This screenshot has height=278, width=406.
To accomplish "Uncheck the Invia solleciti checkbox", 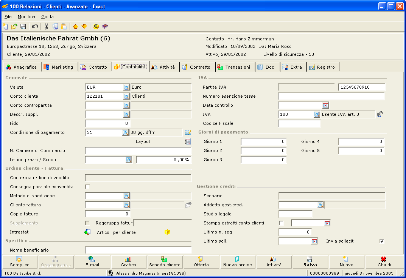I will pyautogui.click(x=382, y=241).
